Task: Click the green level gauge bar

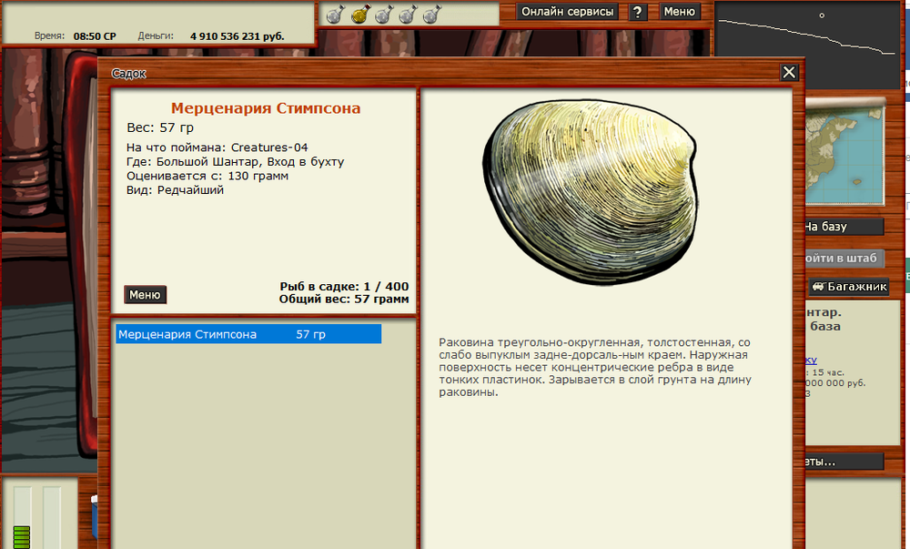Action: click(x=22, y=536)
